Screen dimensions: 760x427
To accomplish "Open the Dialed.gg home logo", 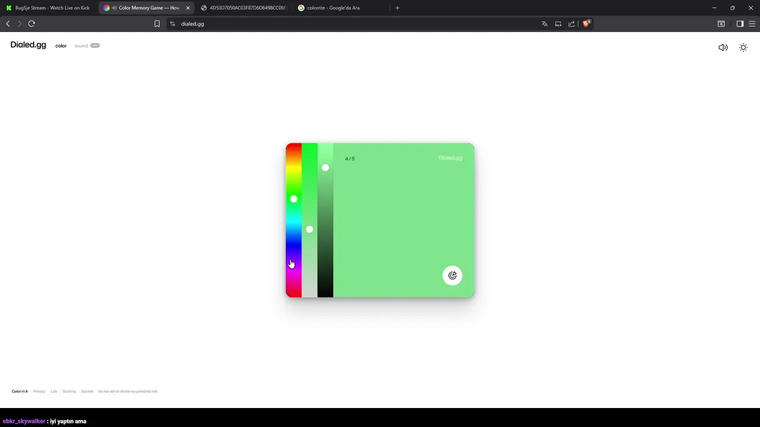I will click(28, 45).
